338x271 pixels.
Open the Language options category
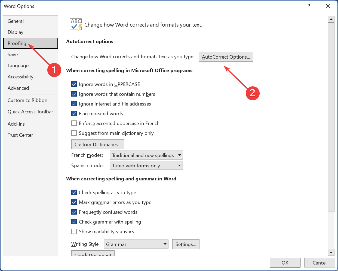point(30,66)
